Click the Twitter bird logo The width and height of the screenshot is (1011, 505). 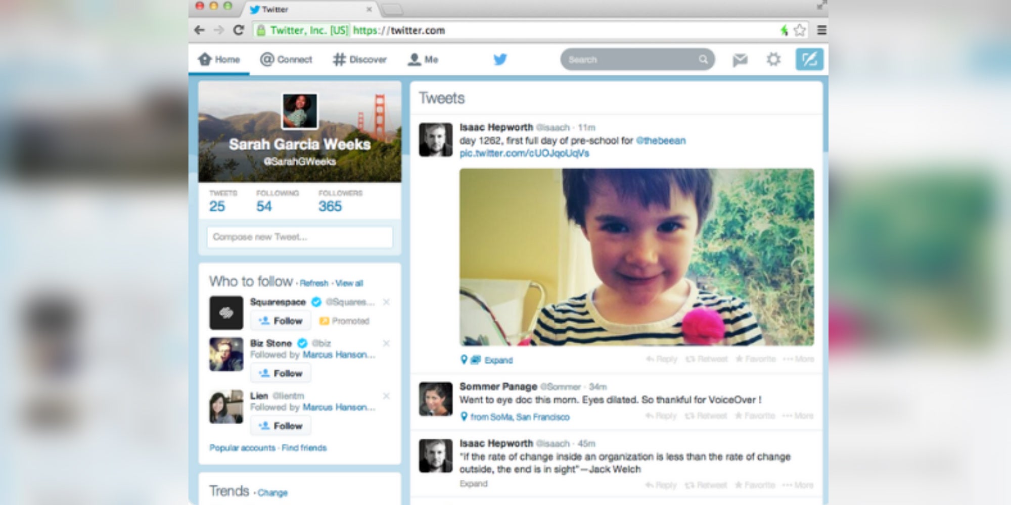coord(499,59)
